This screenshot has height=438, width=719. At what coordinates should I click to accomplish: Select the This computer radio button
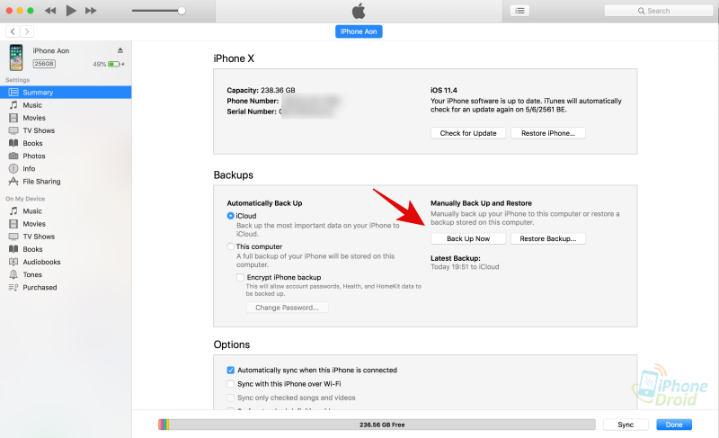point(231,246)
